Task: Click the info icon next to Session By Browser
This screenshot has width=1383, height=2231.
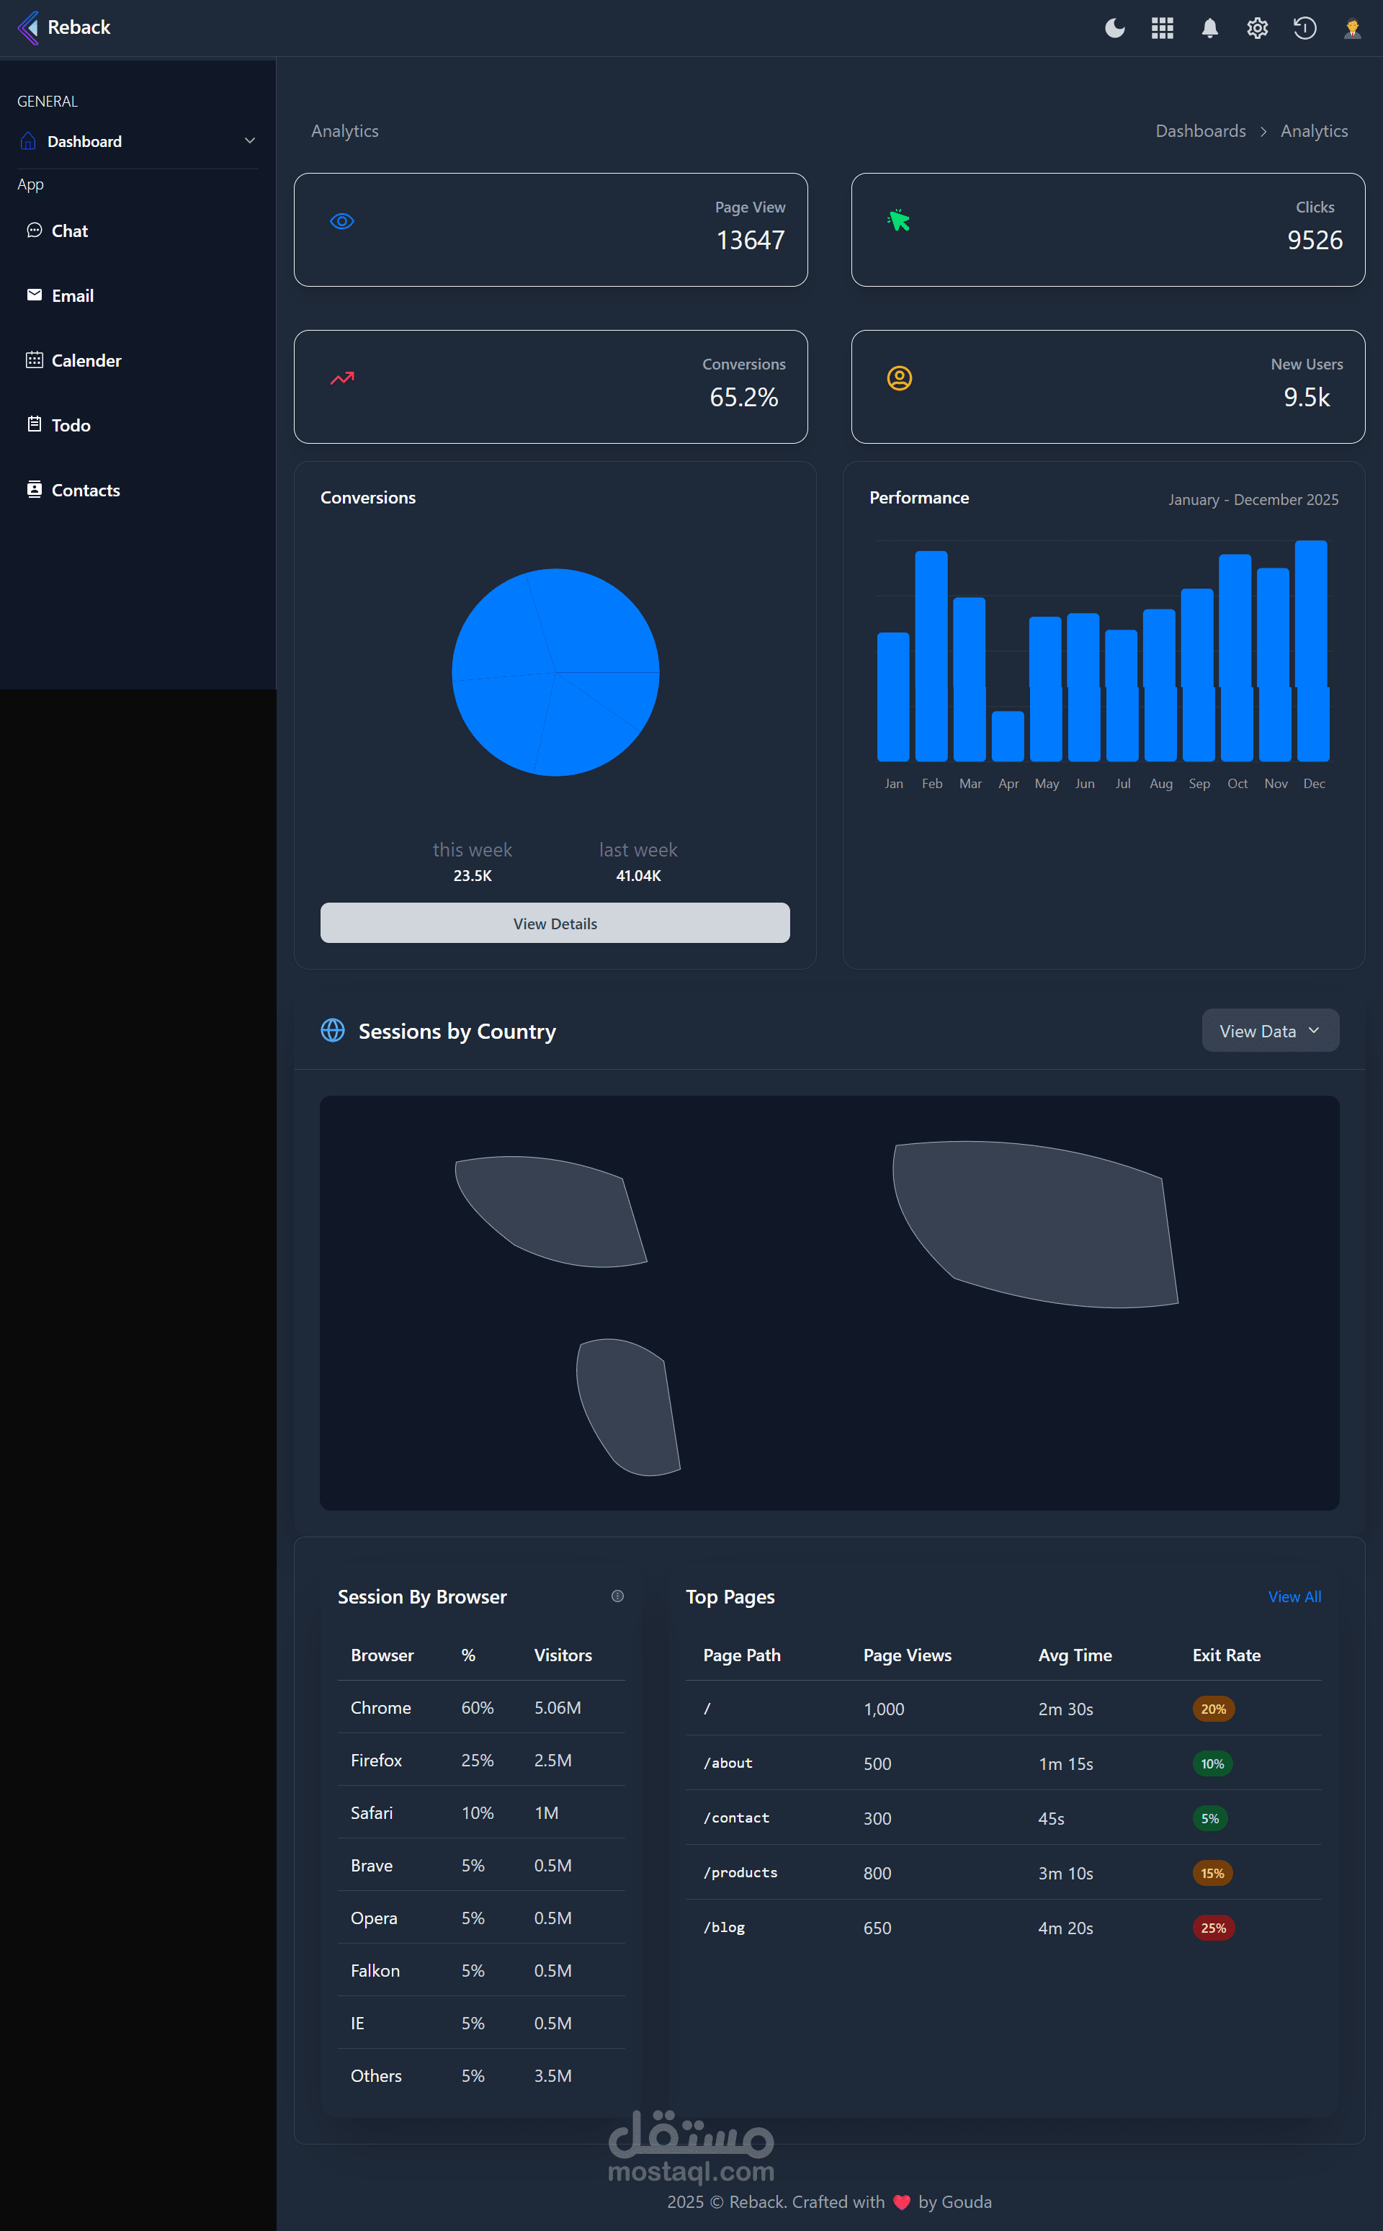Action: point(617,1596)
